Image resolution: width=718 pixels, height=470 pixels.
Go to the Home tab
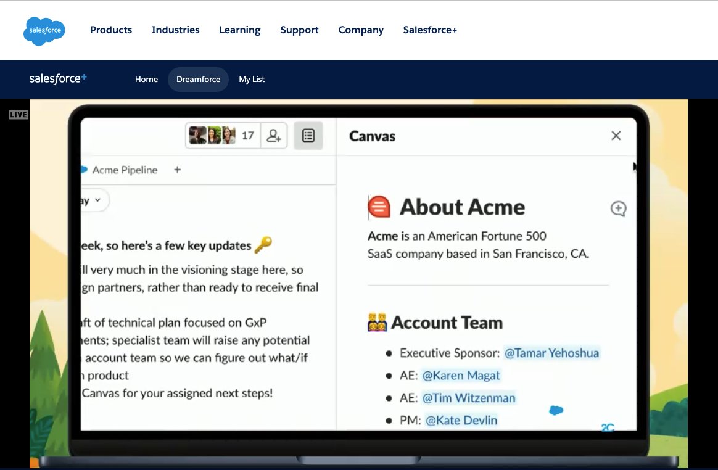point(147,79)
